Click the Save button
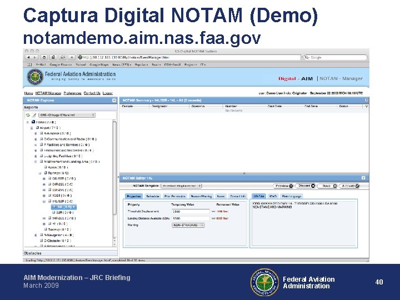 pyautogui.click(x=327, y=186)
